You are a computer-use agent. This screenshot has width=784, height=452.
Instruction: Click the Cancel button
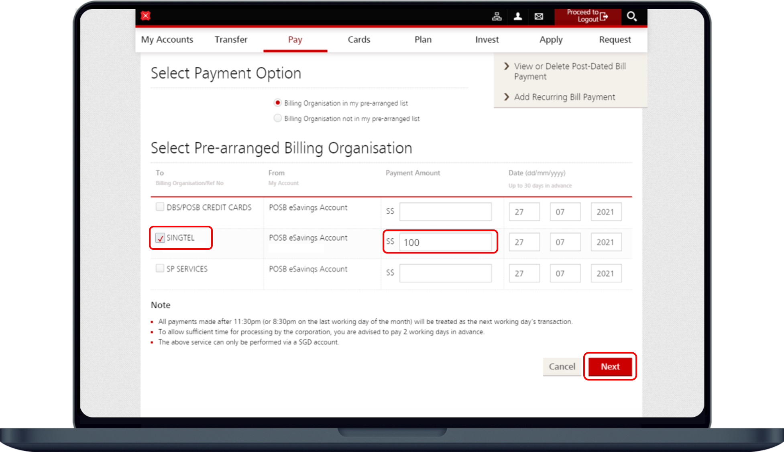click(x=562, y=366)
